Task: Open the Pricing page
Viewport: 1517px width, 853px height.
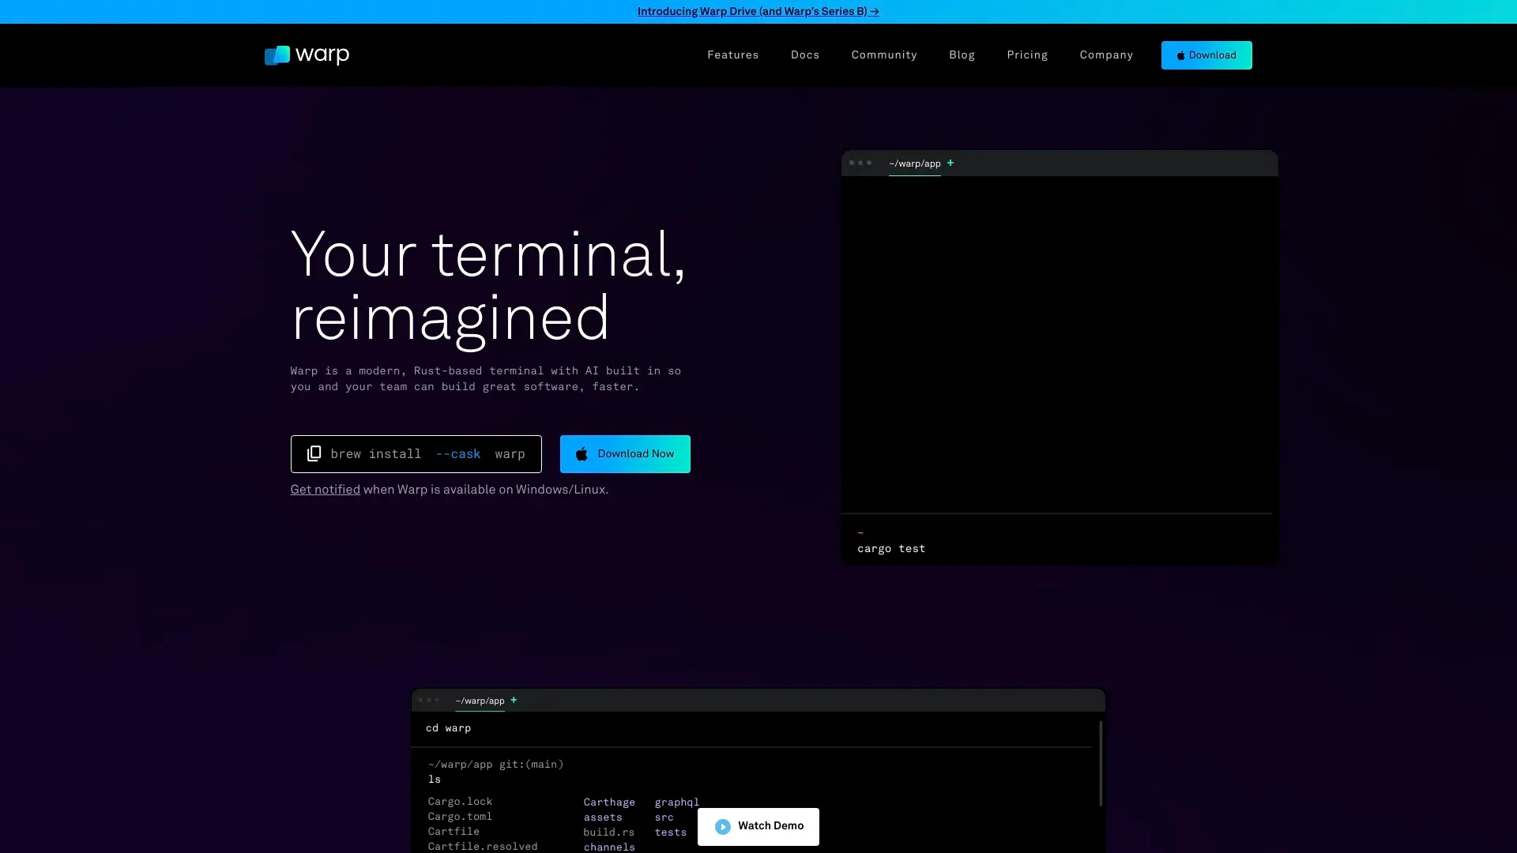Action: point(1027,54)
